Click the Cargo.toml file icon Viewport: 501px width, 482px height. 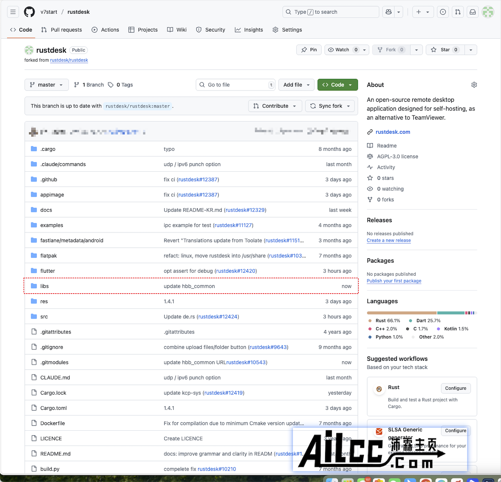pos(34,408)
